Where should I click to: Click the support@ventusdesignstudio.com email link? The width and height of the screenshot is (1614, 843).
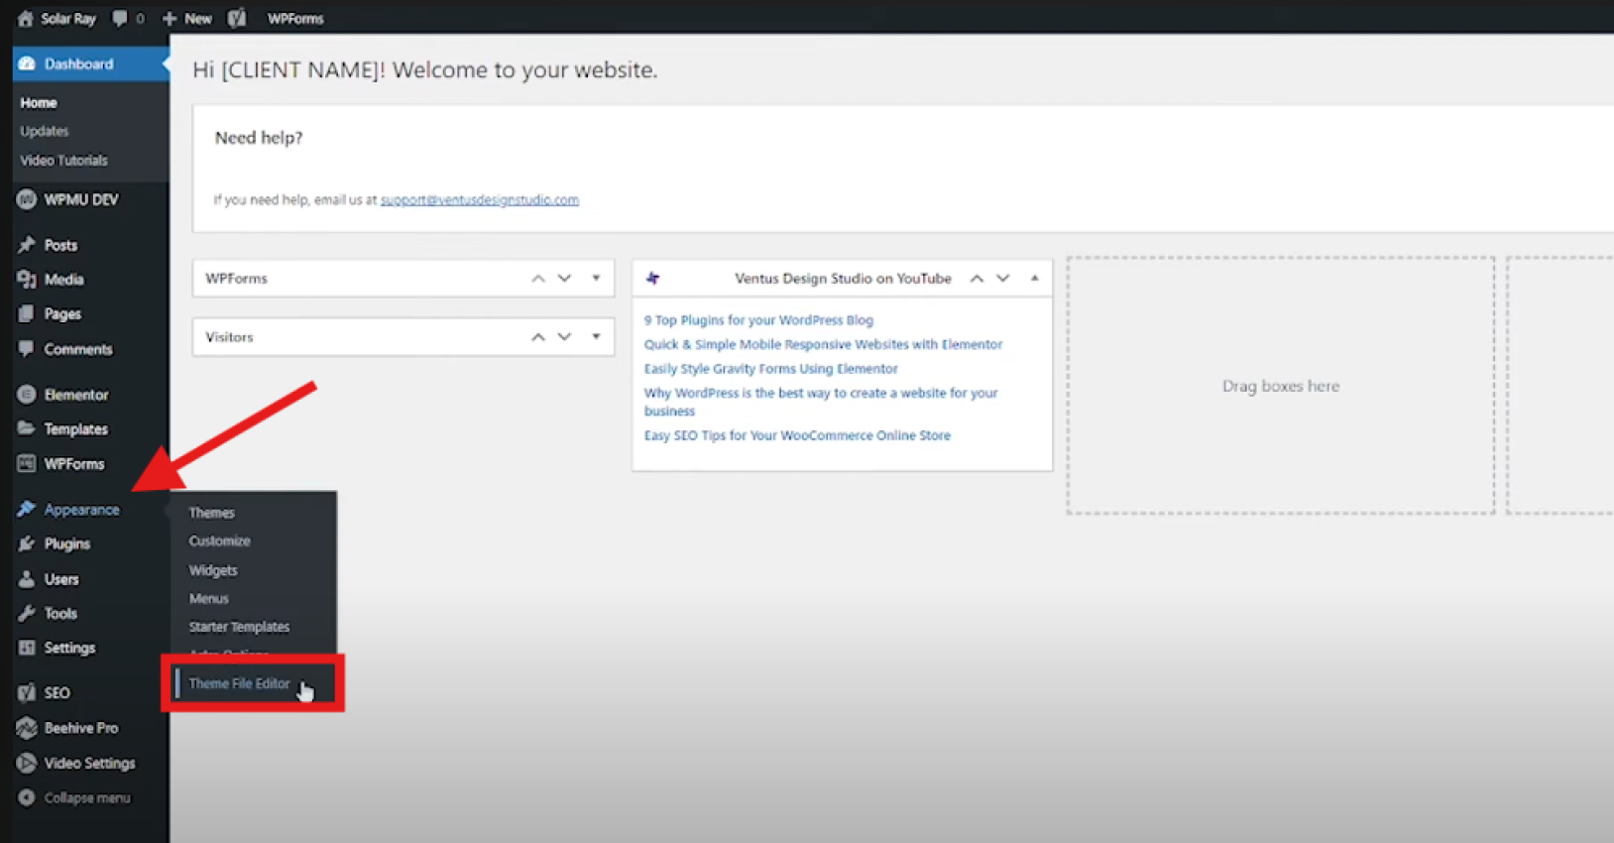pyautogui.click(x=479, y=199)
